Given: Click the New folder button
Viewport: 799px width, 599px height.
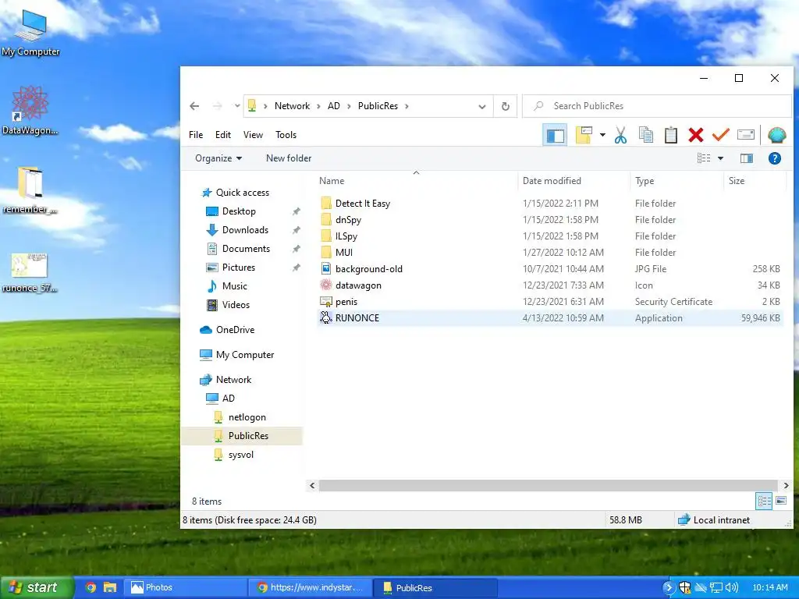Looking at the screenshot, I should coord(289,158).
